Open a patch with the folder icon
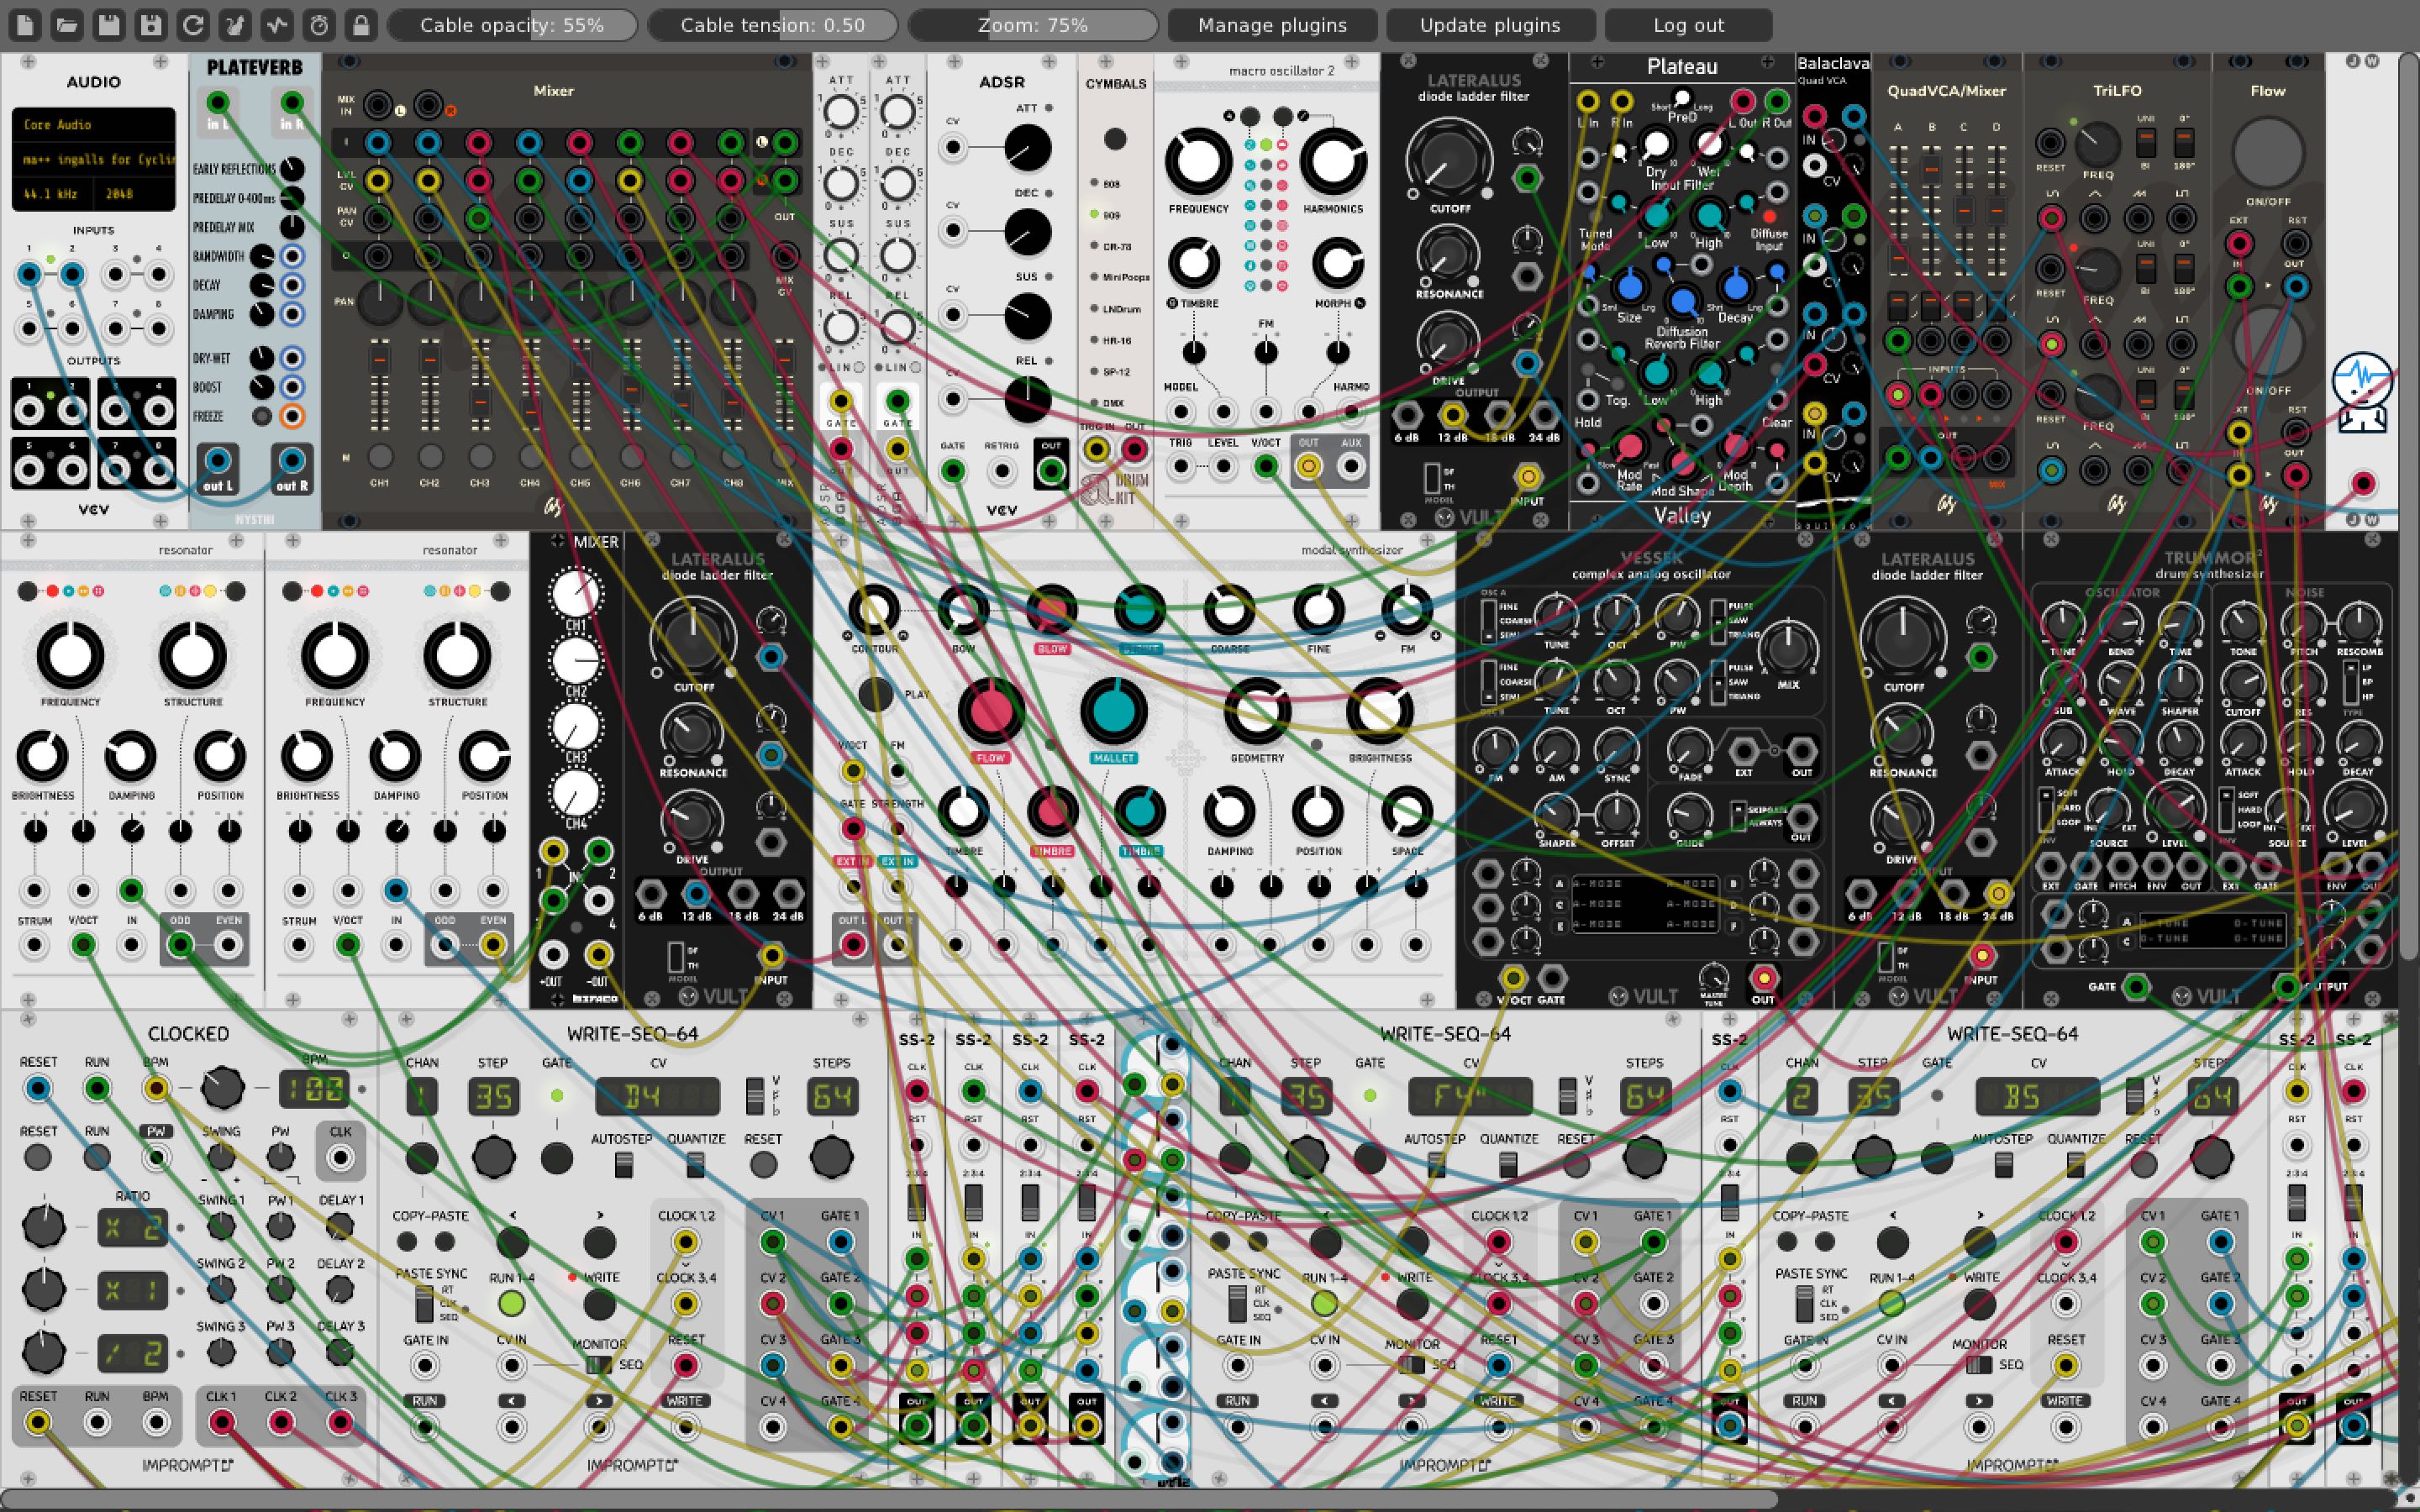Viewport: 2420px width, 1512px height. coord(67,25)
